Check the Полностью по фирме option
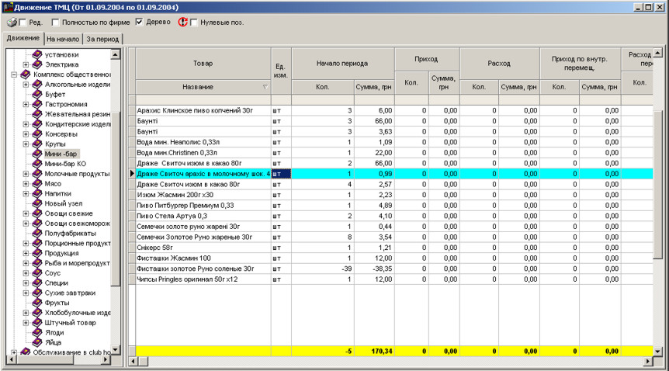The height and width of the screenshot is (371, 669). [56, 23]
